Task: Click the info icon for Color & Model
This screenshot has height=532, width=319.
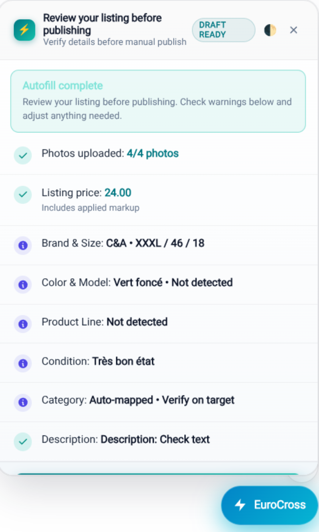Action: 23,285
